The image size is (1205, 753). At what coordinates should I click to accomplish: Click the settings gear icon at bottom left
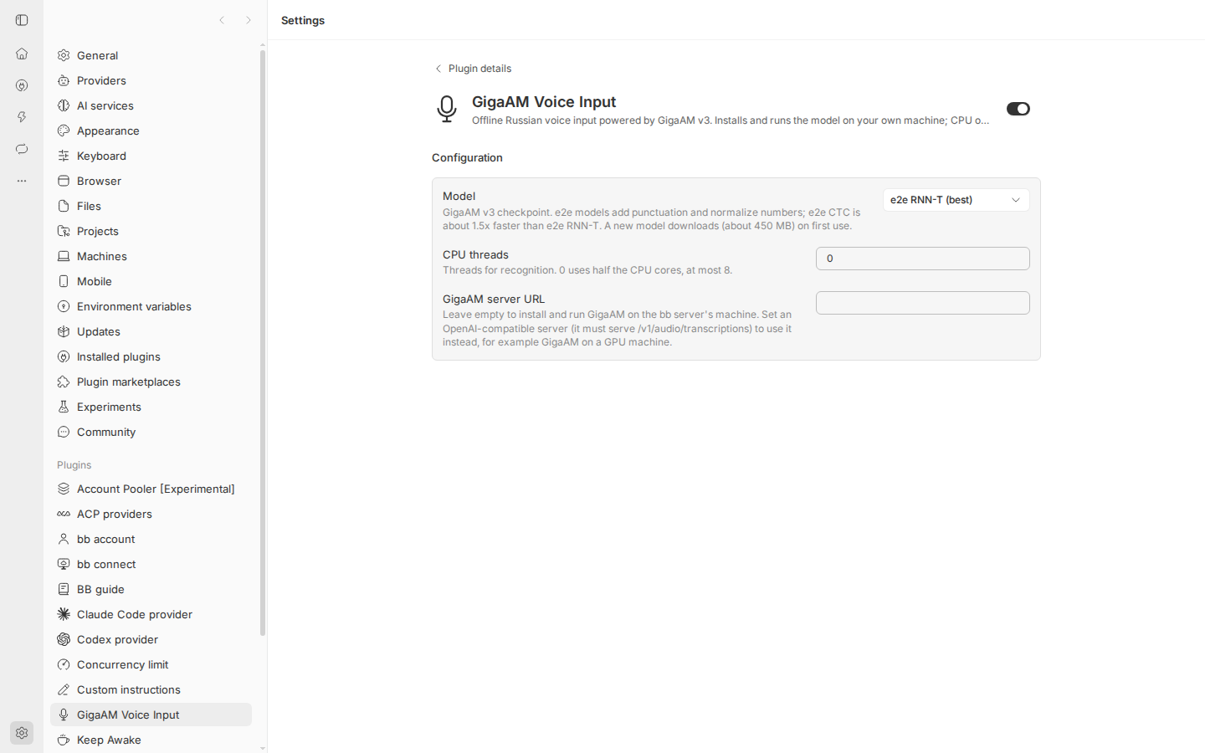point(22,733)
